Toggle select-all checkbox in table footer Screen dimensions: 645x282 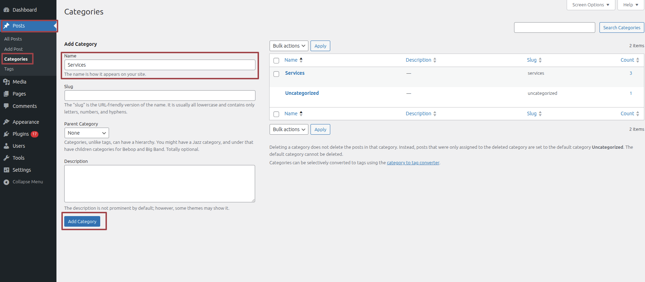pos(276,114)
